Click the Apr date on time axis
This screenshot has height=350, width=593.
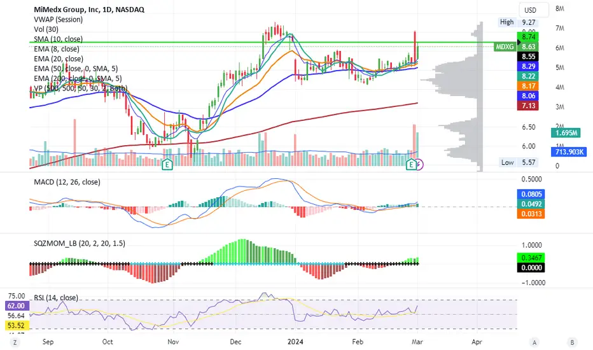[x=477, y=342]
